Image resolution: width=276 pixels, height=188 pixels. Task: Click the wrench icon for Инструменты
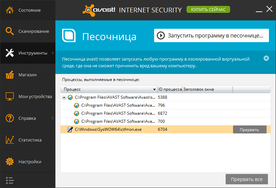point(10,53)
